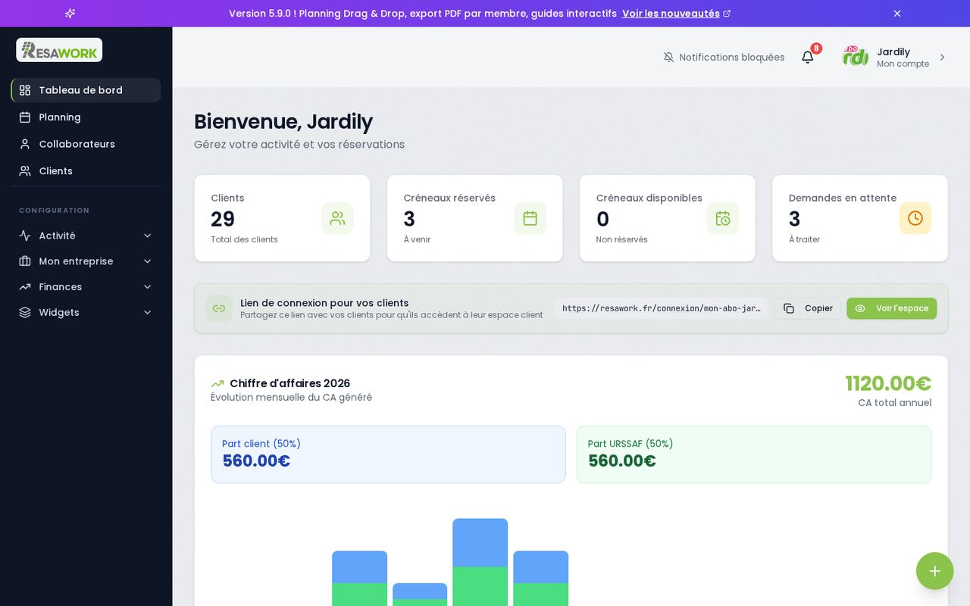Click the 'Bienvenue, Jardily' heading
The height and width of the screenshot is (606, 970).
(283, 122)
